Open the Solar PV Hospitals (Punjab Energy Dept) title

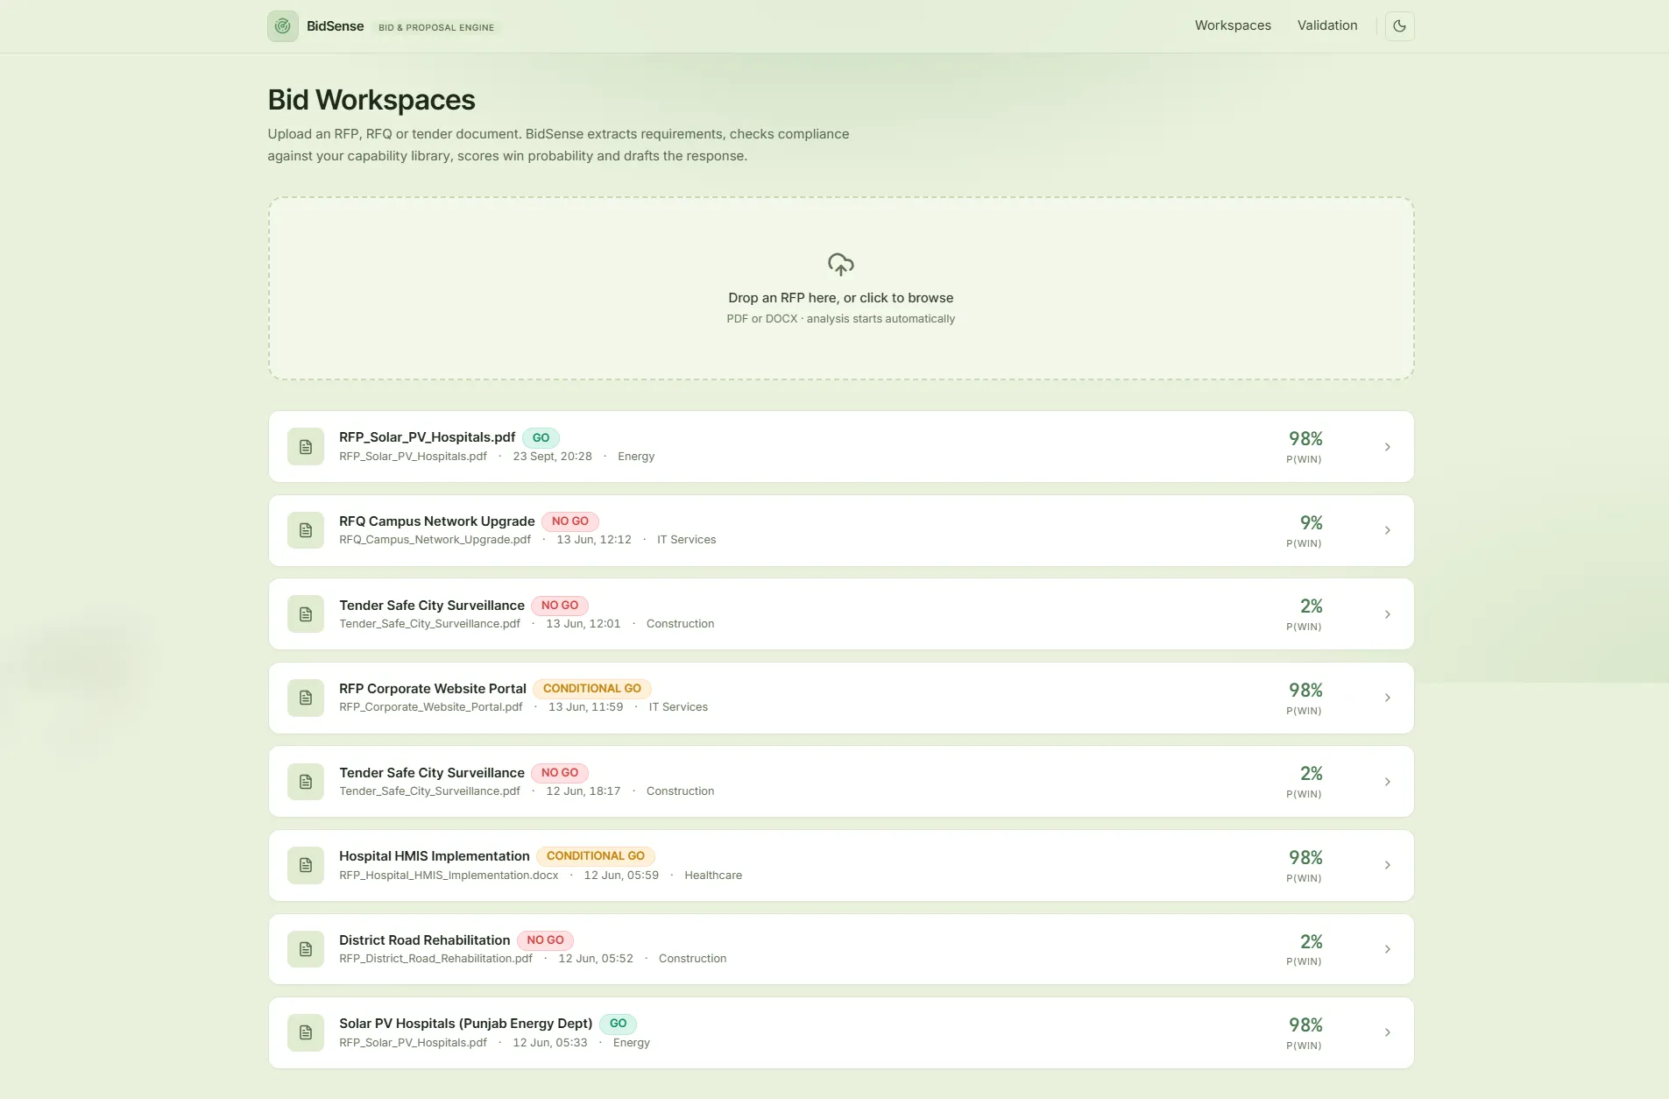click(x=465, y=1024)
